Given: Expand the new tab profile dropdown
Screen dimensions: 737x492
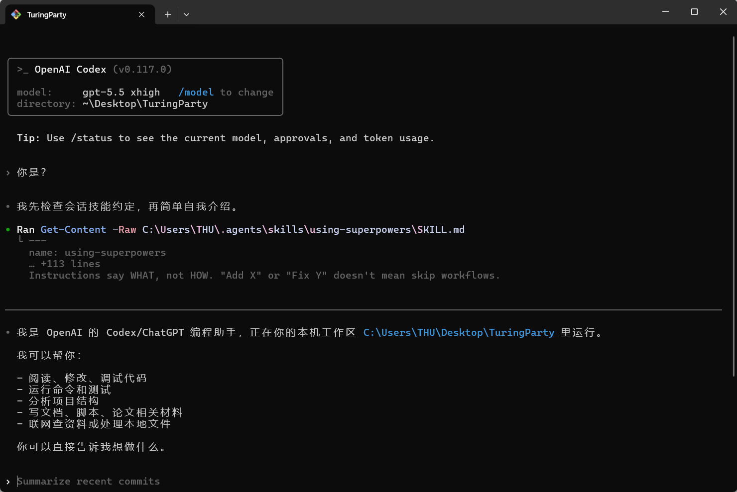Looking at the screenshot, I should click(186, 14).
